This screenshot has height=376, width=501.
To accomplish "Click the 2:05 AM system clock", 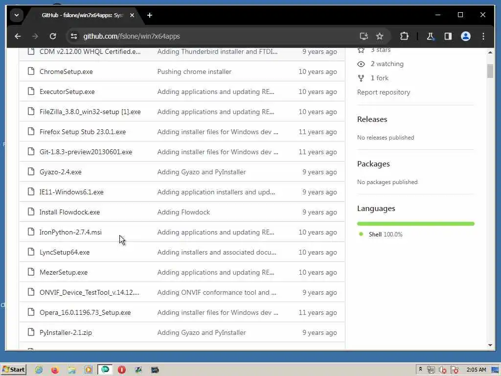I will [476, 370].
